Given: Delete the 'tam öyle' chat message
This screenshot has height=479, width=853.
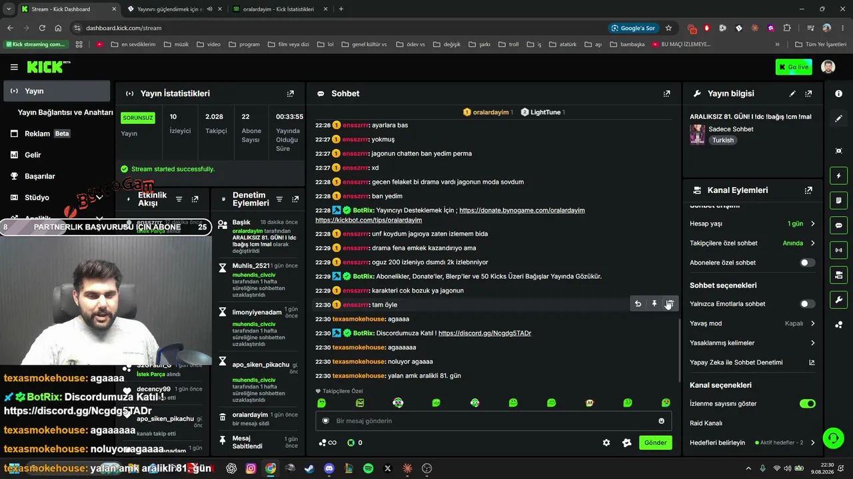Looking at the screenshot, I should click(670, 304).
